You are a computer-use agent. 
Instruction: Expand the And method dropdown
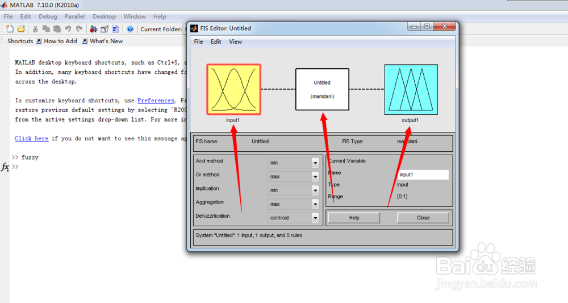coord(315,163)
